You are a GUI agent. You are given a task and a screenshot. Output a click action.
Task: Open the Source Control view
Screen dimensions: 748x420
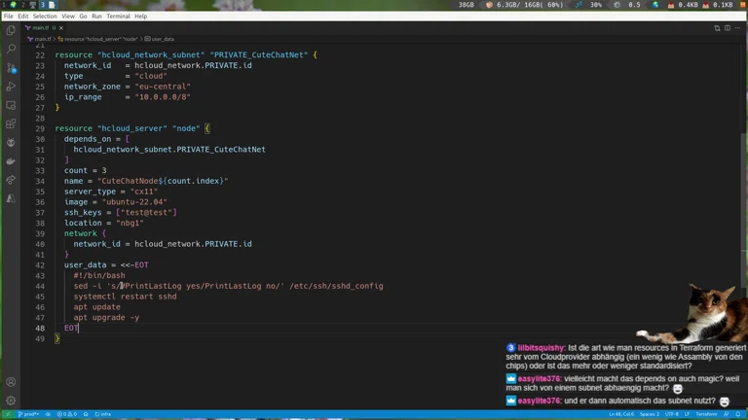(x=11, y=68)
